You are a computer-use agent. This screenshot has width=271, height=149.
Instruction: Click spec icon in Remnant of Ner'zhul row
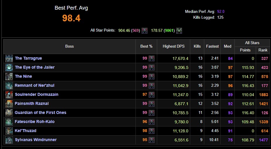click(152, 86)
